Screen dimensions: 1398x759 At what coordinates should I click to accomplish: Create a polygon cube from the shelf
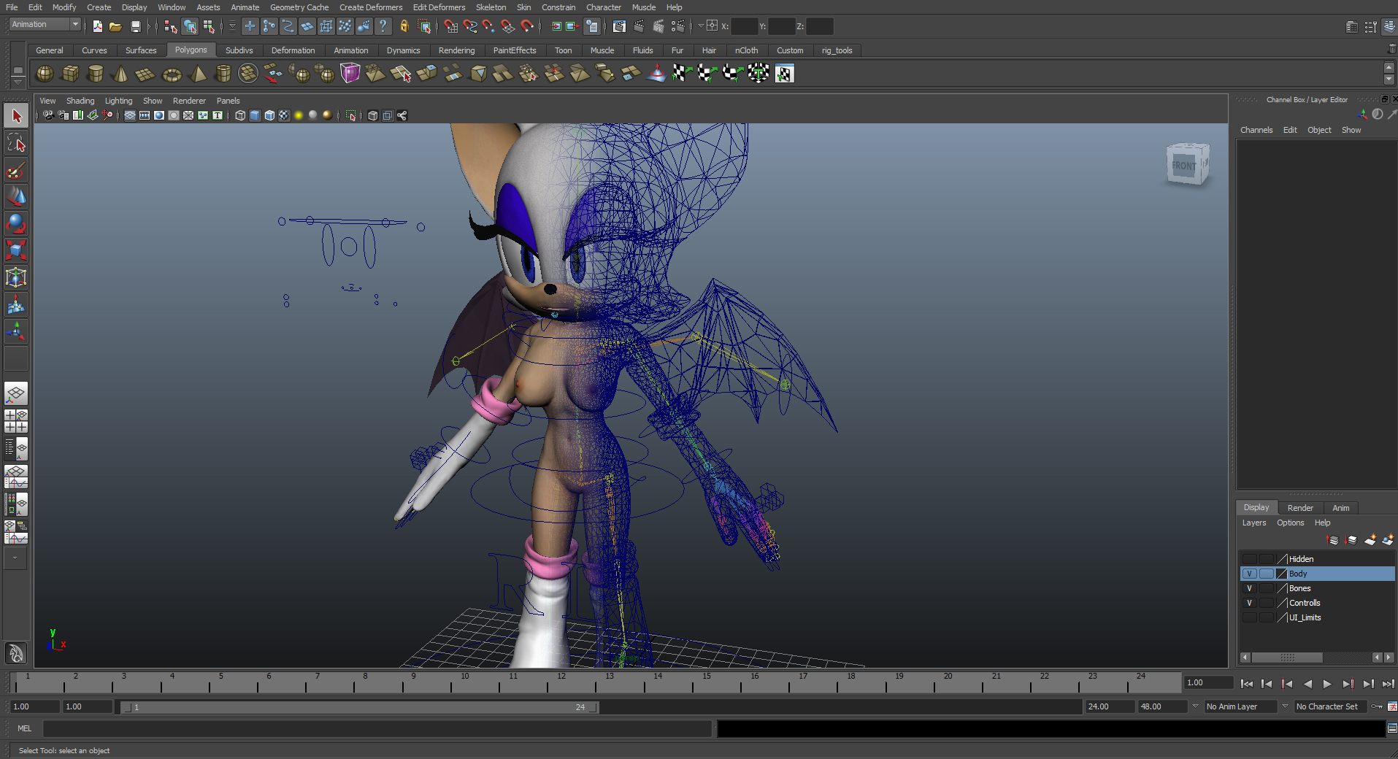pos(70,74)
